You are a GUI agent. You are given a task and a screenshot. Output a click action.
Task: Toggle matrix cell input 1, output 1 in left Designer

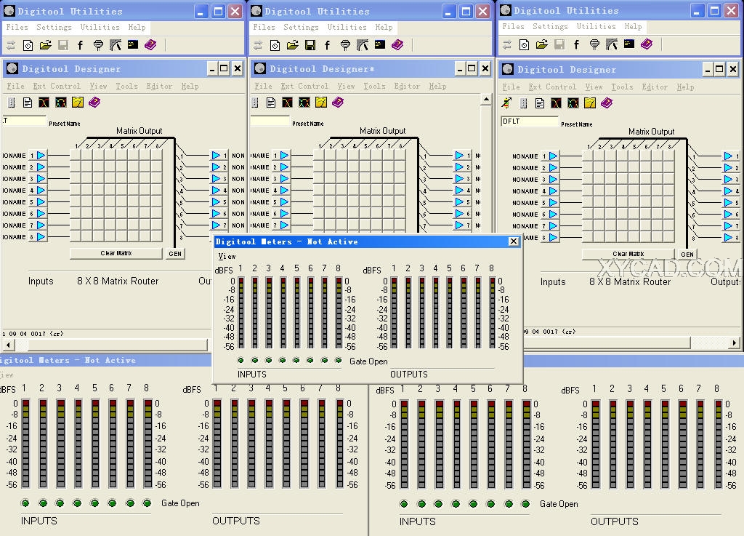click(76, 155)
